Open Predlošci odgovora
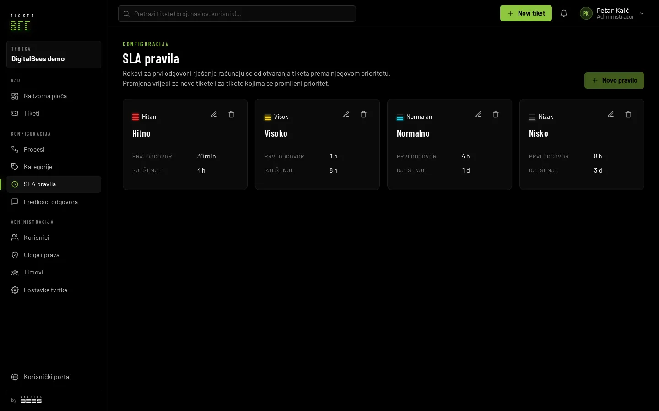This screenshot has width=659, height=411. coord(54,202)
